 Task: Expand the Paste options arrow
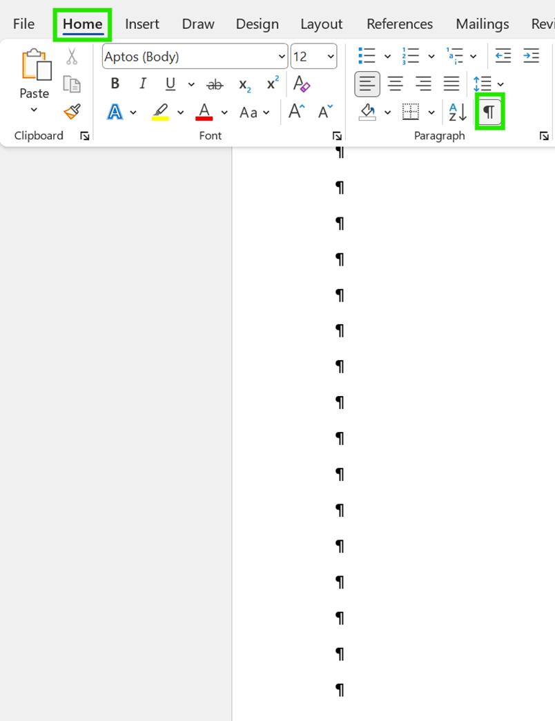pyautogui.click(x=34, y=110)
